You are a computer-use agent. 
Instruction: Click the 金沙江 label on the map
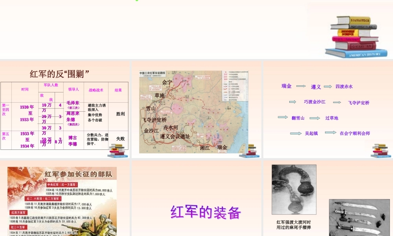(x=151, y=131)
